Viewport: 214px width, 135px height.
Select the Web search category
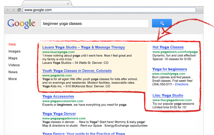click(12, 45)
